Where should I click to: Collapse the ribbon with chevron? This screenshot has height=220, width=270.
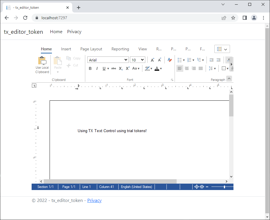pos(229,79)
